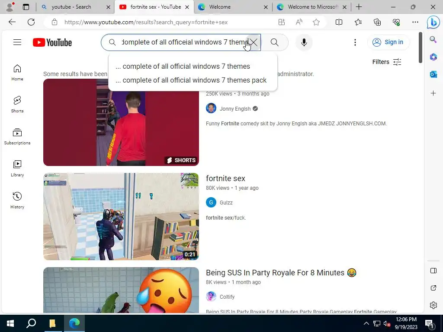The width and height of the screenshot is (443, 332).
Task: Submit search with the magnifier button
Action: [274, 42]
